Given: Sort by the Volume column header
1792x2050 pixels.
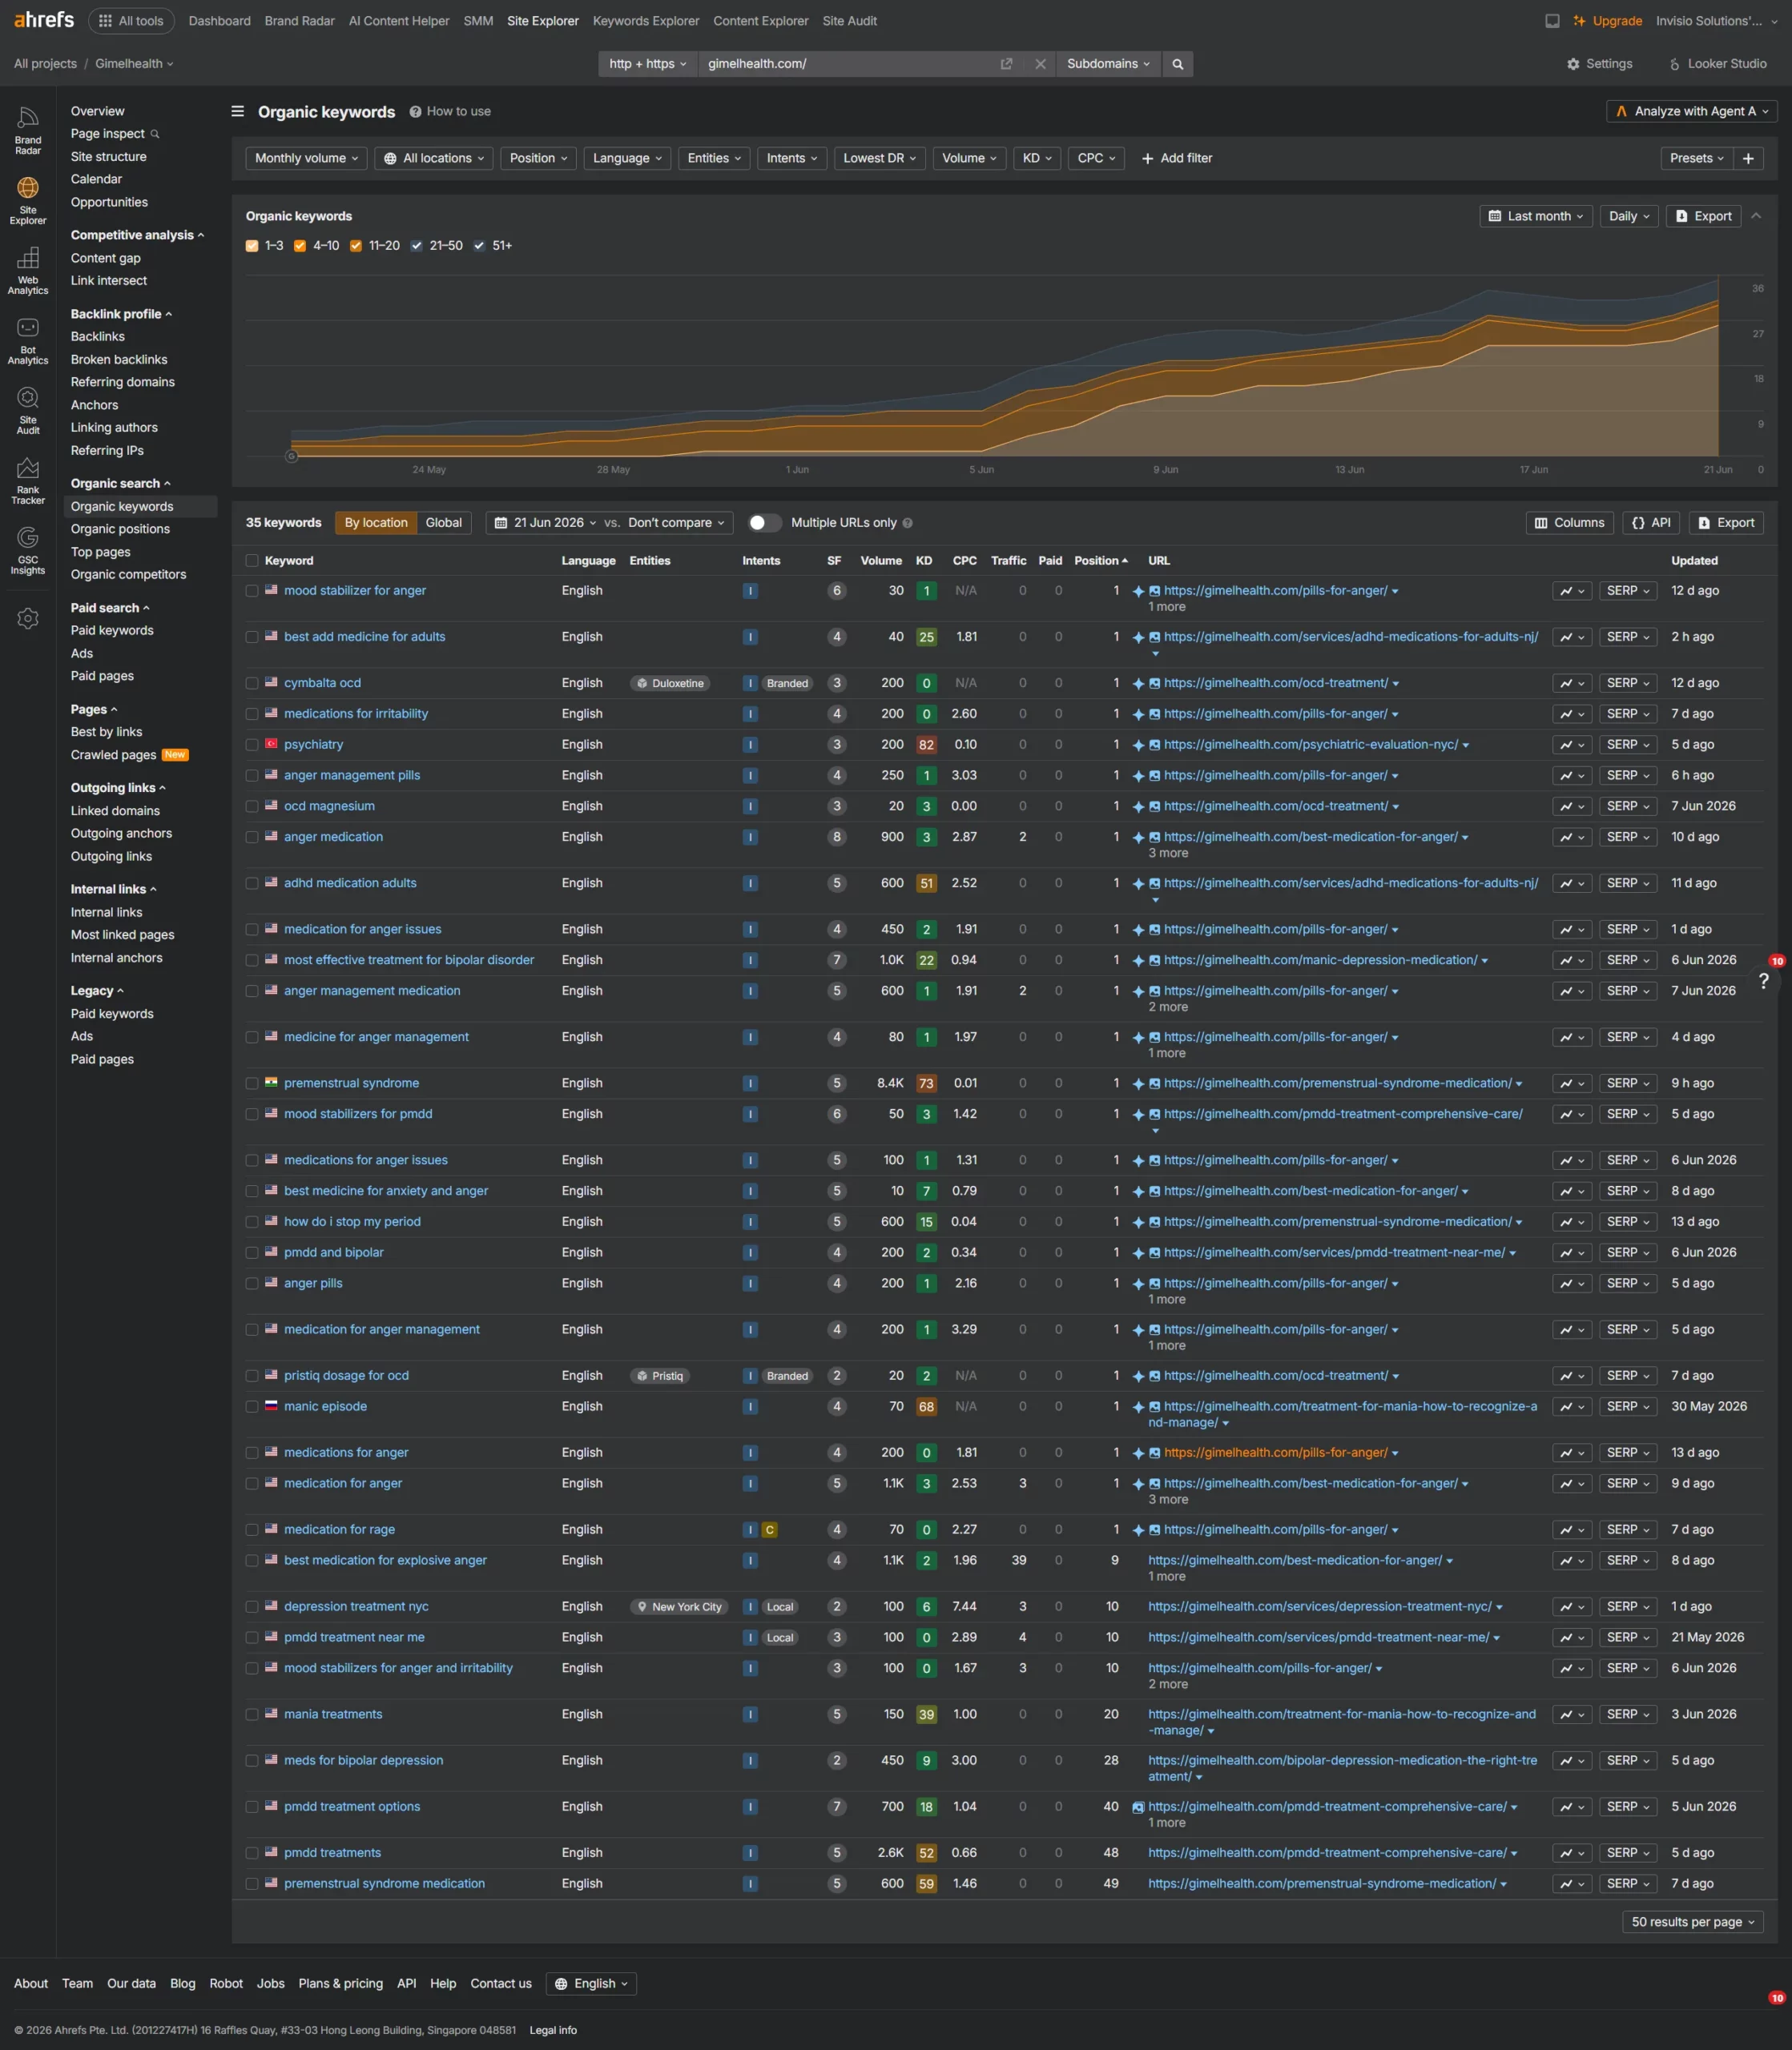Looking at the screenshot, I should (x=881, y=561).
